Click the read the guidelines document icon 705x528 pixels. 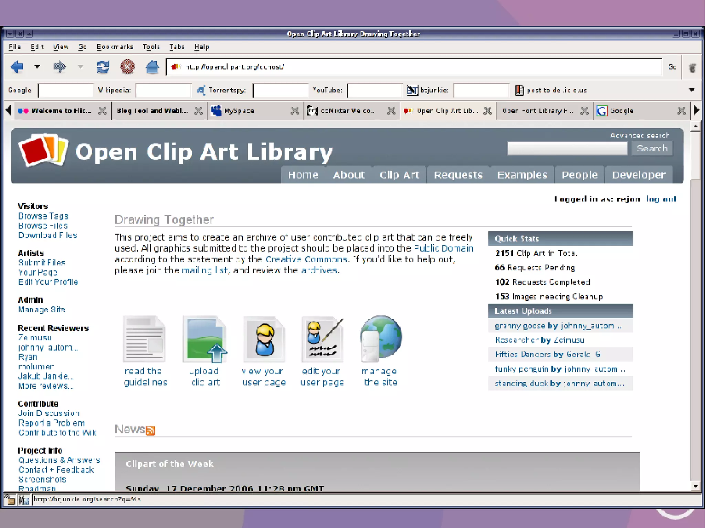tap(144, 339)
